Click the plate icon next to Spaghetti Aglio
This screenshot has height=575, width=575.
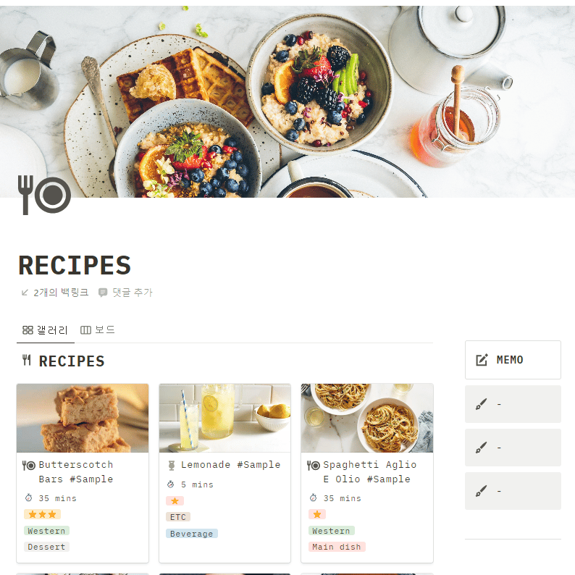(x=313, y=466)
